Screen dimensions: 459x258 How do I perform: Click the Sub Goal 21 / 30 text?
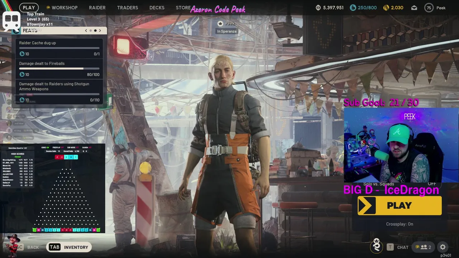coord(381,103)
